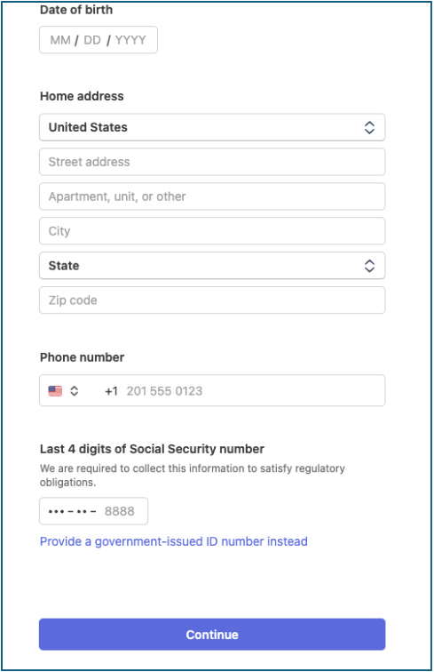Image resolution: width=434 pixels, height=672 pixels.
Task: Click the phone number input area
Action: point(253,391)
